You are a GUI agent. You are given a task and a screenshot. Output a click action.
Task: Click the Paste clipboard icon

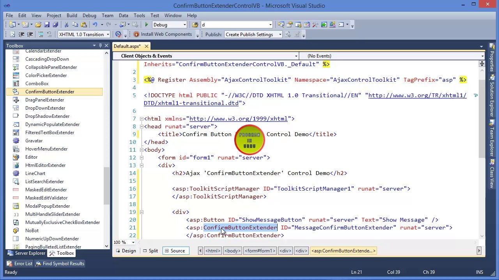point(83,25)
